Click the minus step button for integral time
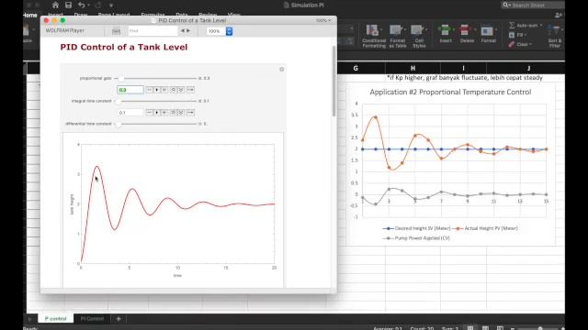This screenshot has height=330, width=588. click(x=149, y=113)
